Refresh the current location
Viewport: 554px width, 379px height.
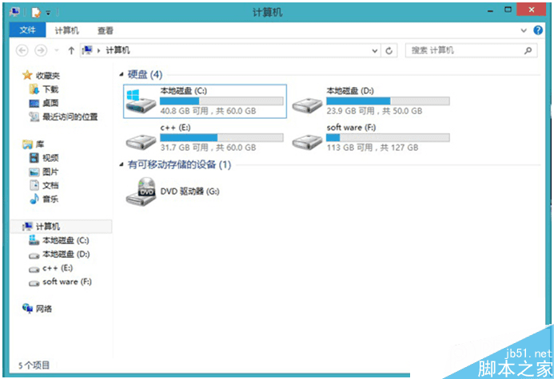pos(389,51)
